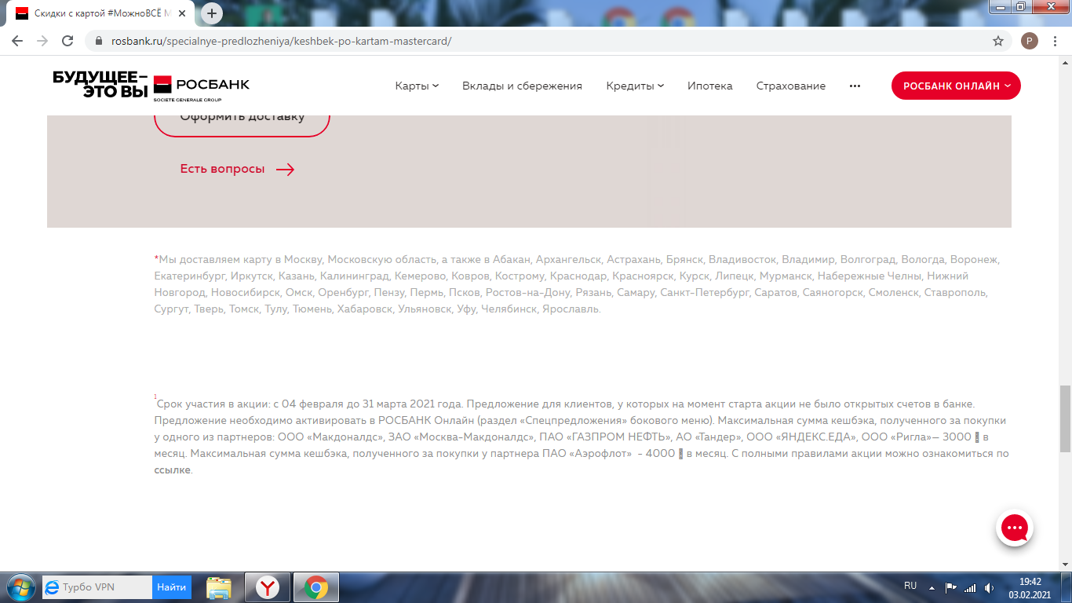The image size is (1072, 603).
Task: Bookmark this page with the star
Action: click(998, 41)
